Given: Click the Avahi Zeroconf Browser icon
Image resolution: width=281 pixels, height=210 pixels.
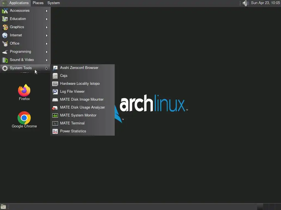Looking at the screenshot, I should pos(55,68).
